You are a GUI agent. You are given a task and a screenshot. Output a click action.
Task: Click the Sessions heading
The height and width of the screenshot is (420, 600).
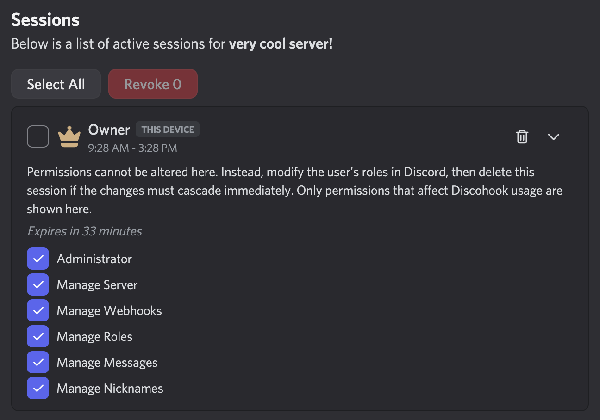pyautogui.click(x=45, y=20)
